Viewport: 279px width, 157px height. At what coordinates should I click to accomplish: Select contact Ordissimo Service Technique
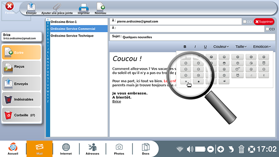point(79,36)
